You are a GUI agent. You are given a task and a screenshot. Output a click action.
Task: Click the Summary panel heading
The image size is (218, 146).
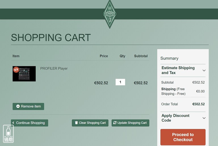(x=169, y=58)
